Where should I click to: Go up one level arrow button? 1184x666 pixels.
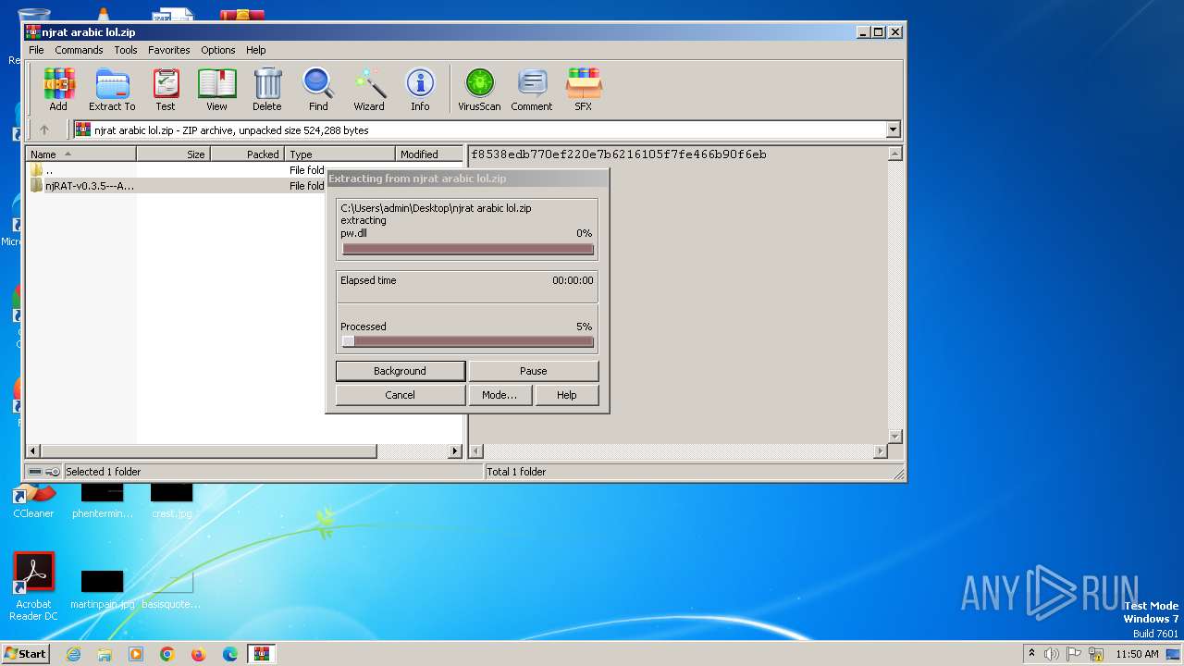click(x=43, y=130)
